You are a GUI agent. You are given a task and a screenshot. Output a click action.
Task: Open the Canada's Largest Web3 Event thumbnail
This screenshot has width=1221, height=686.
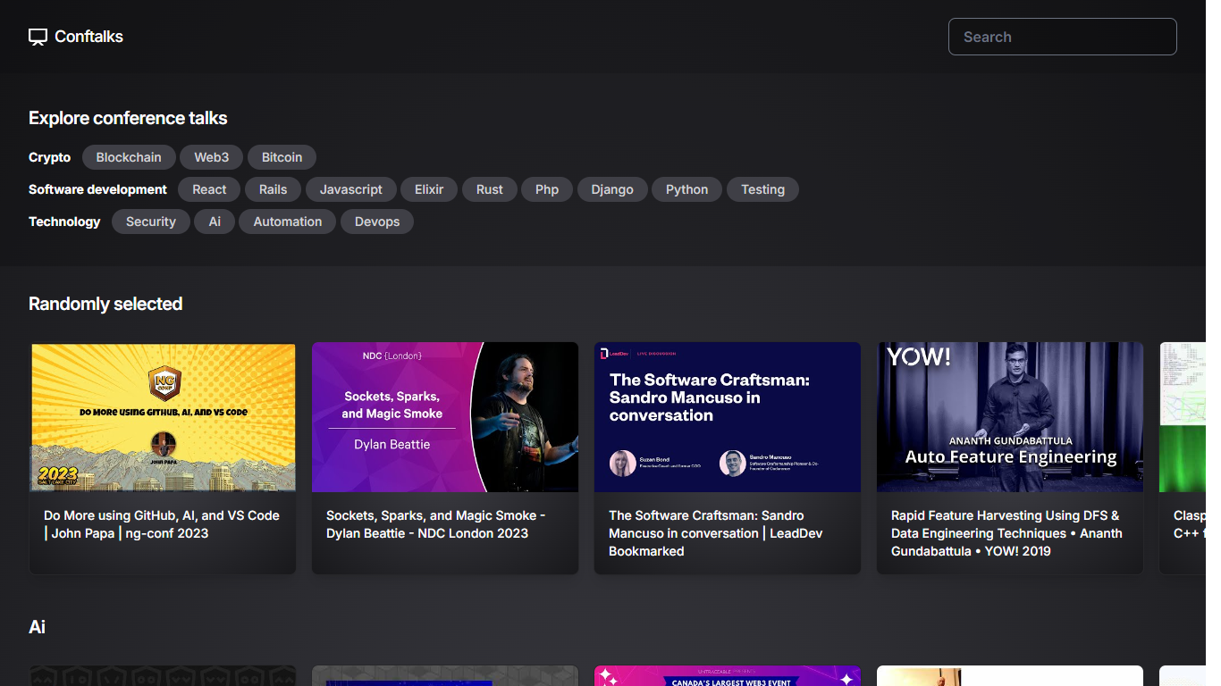click(728, 676)
